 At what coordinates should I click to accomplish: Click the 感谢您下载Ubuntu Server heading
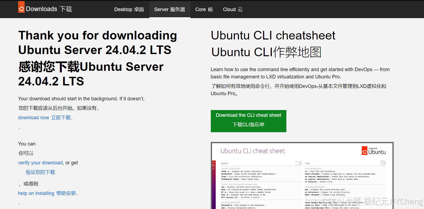tap(91, 74)
